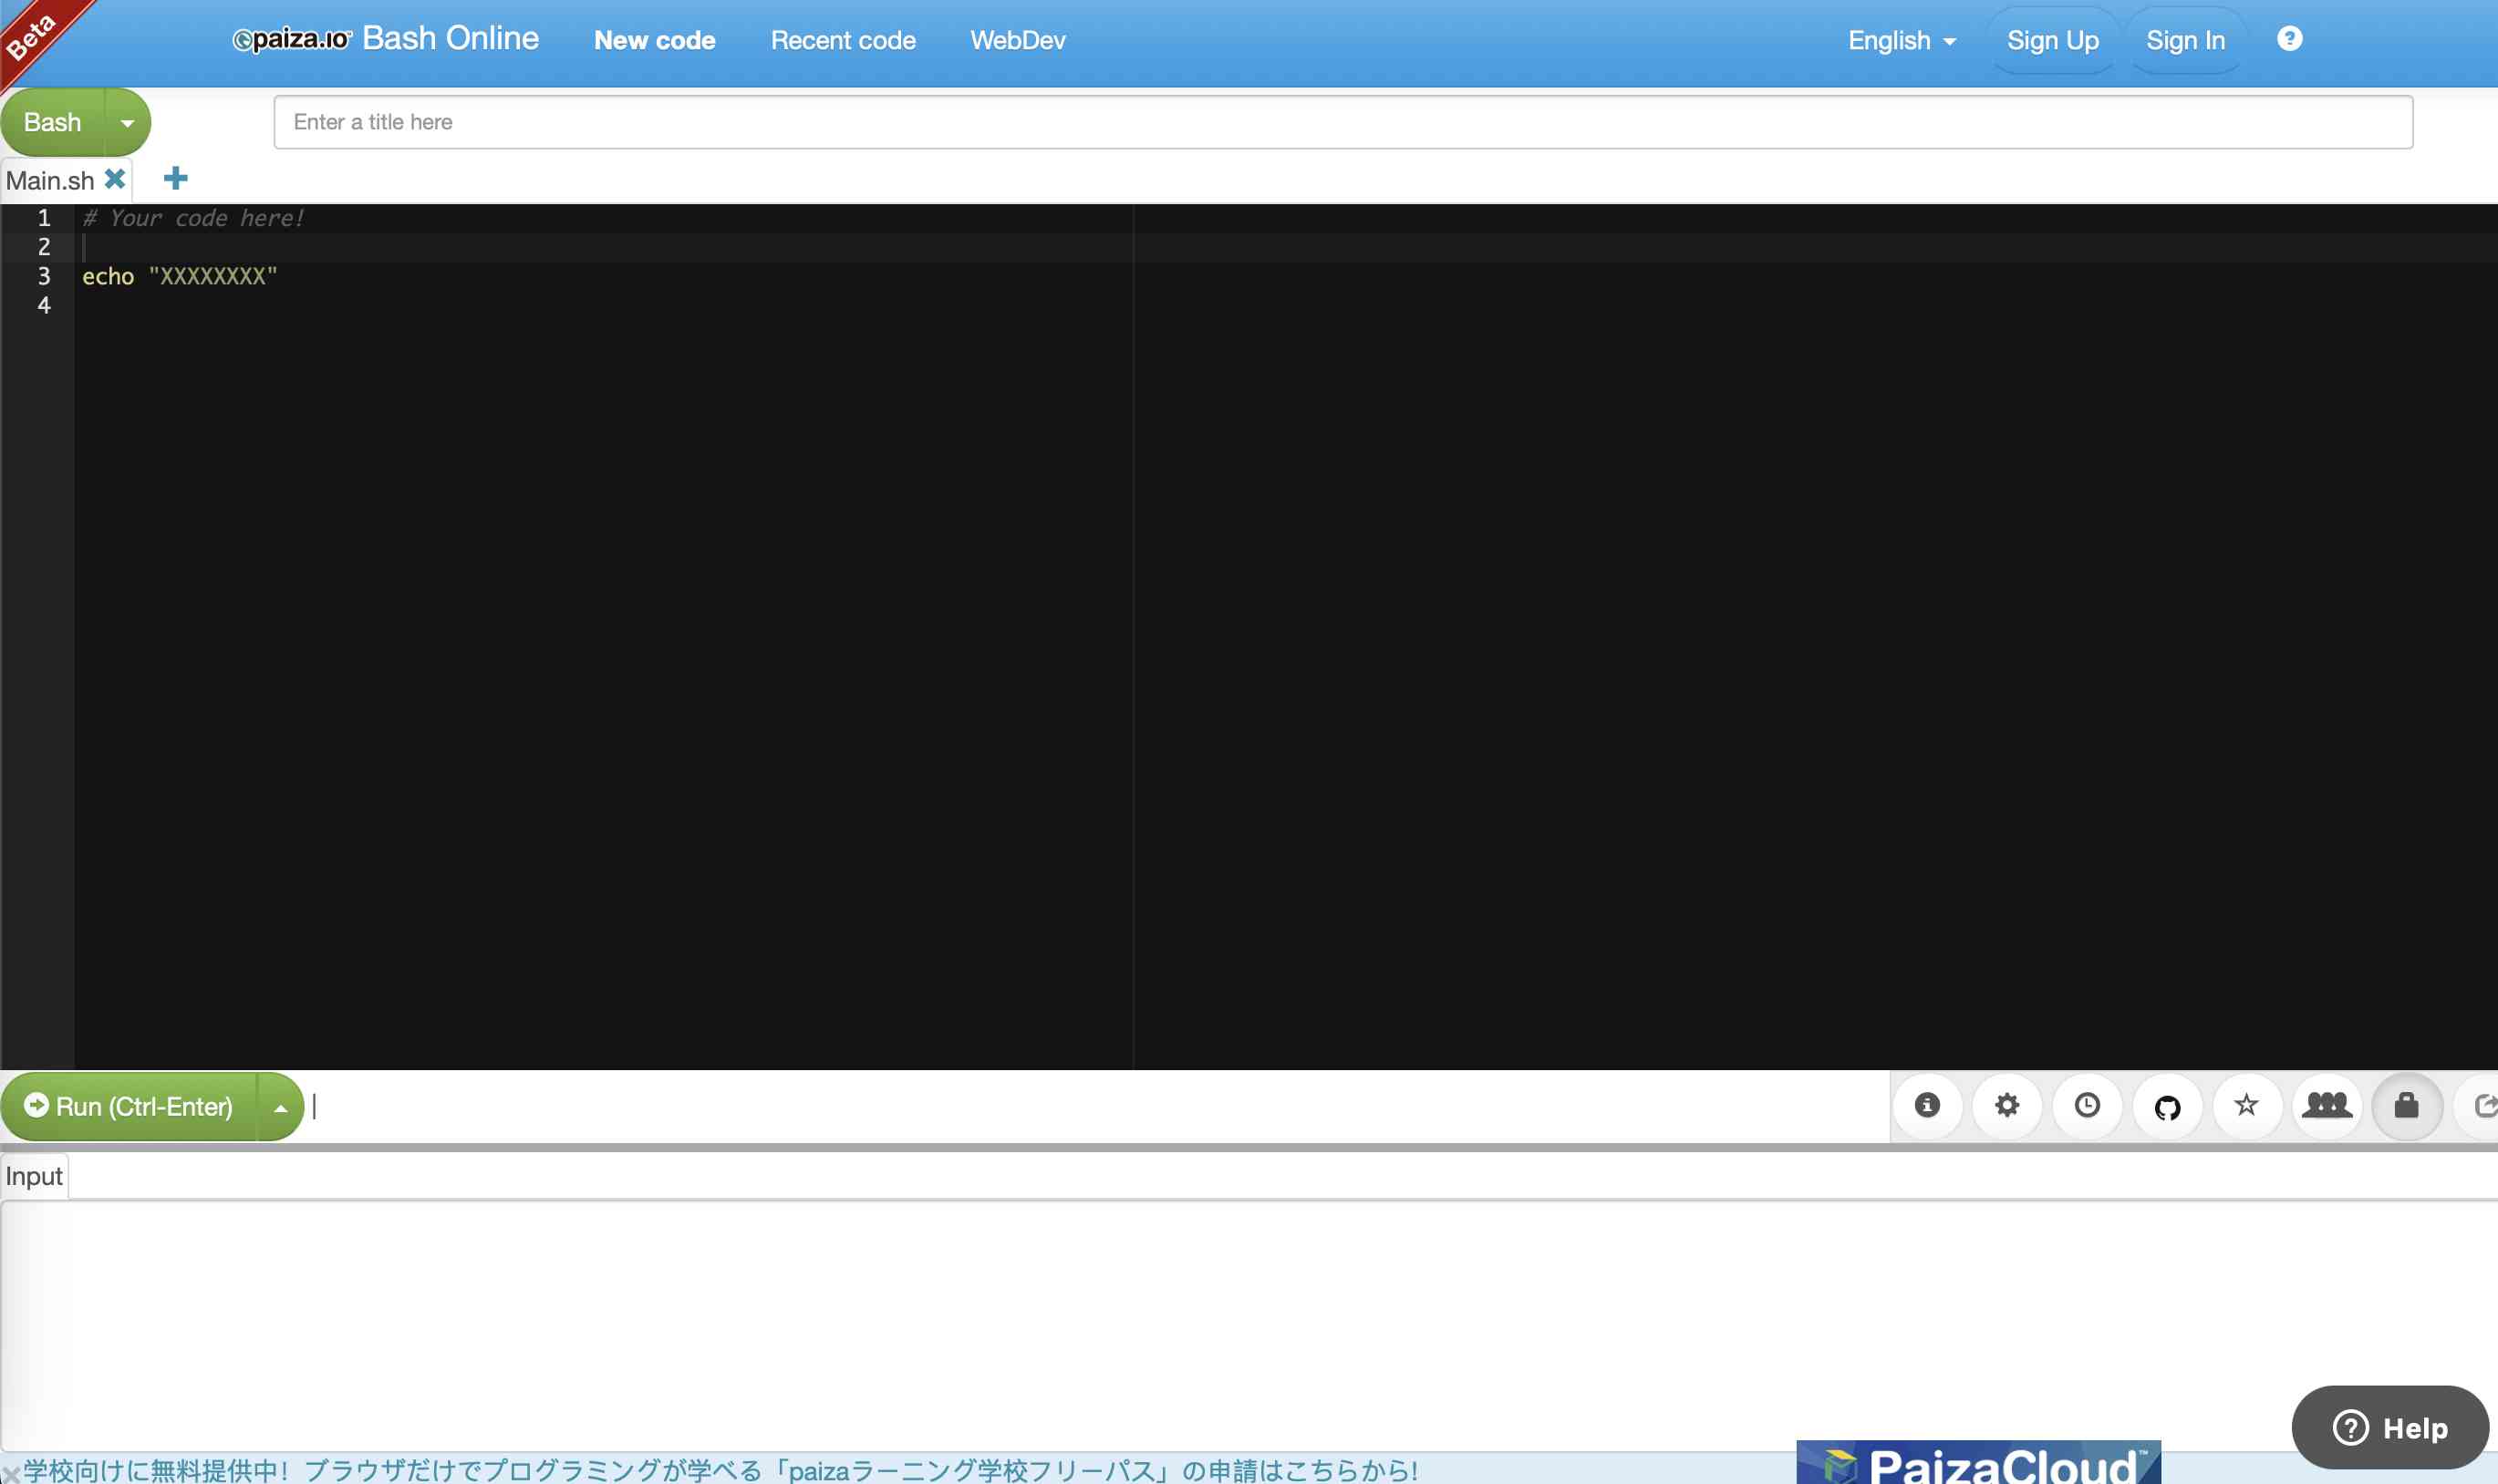Open the Bash language selector dropdown
Image resolution: width=2498 pixels, height=1484 pixels.
click(126, 120)
